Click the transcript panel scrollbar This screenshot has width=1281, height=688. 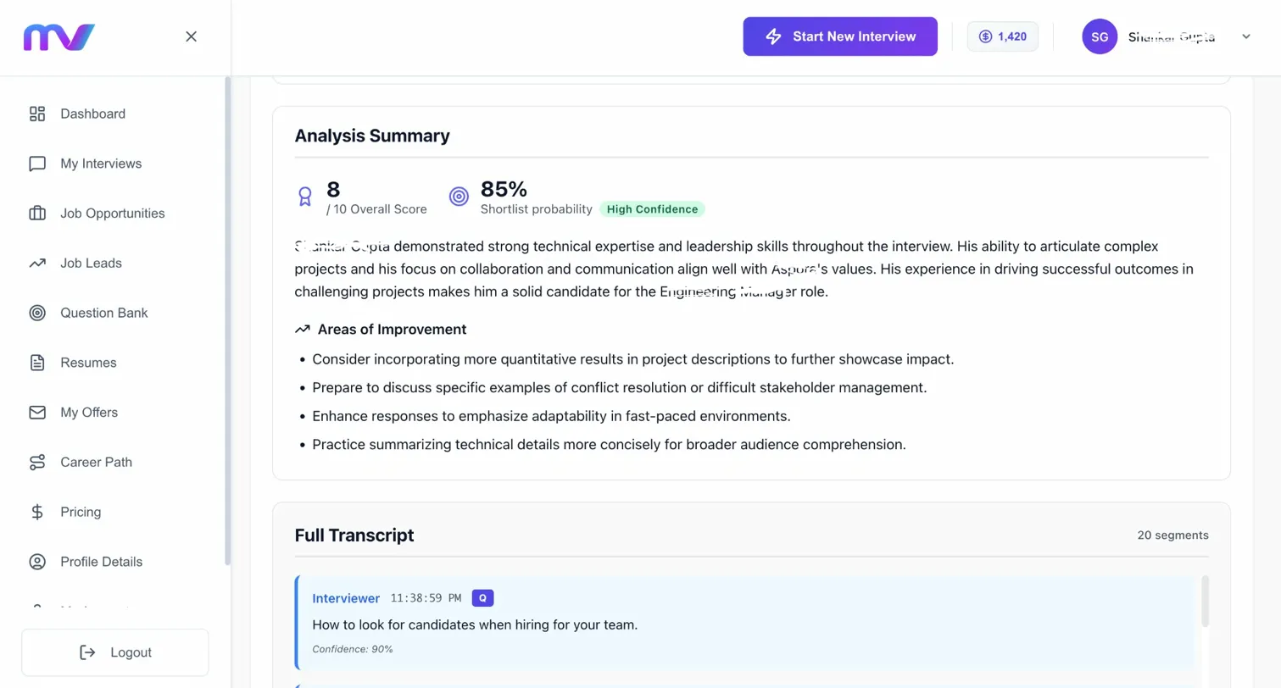click(1206, 602)
